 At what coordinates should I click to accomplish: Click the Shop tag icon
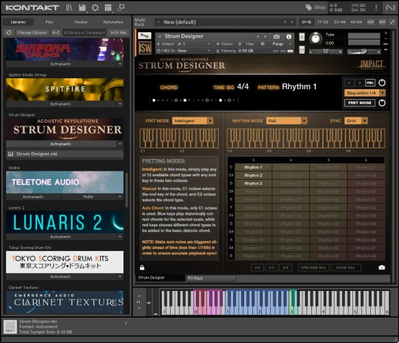[309, 8]
